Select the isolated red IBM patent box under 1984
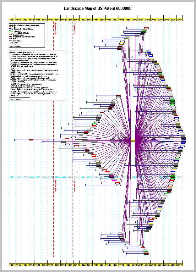 31,139
